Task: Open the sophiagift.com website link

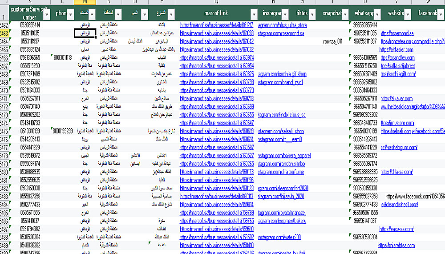Action: coord(398,74)
